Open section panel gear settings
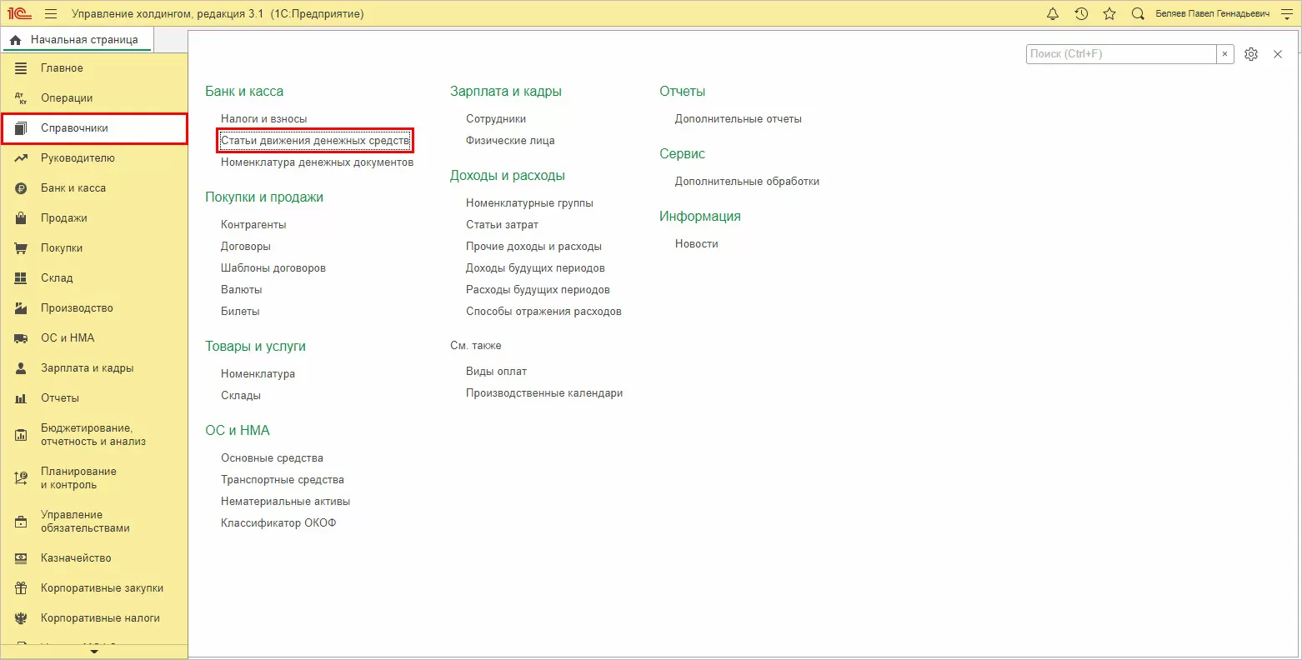This screenshot has width=1302, height=660. (1251, 54)
